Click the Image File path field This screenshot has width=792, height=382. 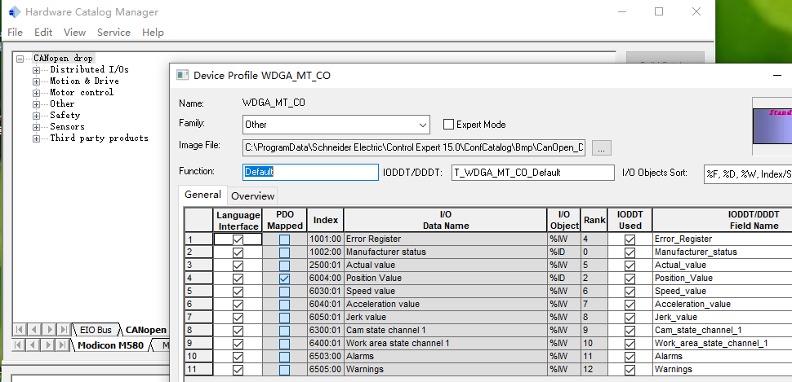(414, 147)
